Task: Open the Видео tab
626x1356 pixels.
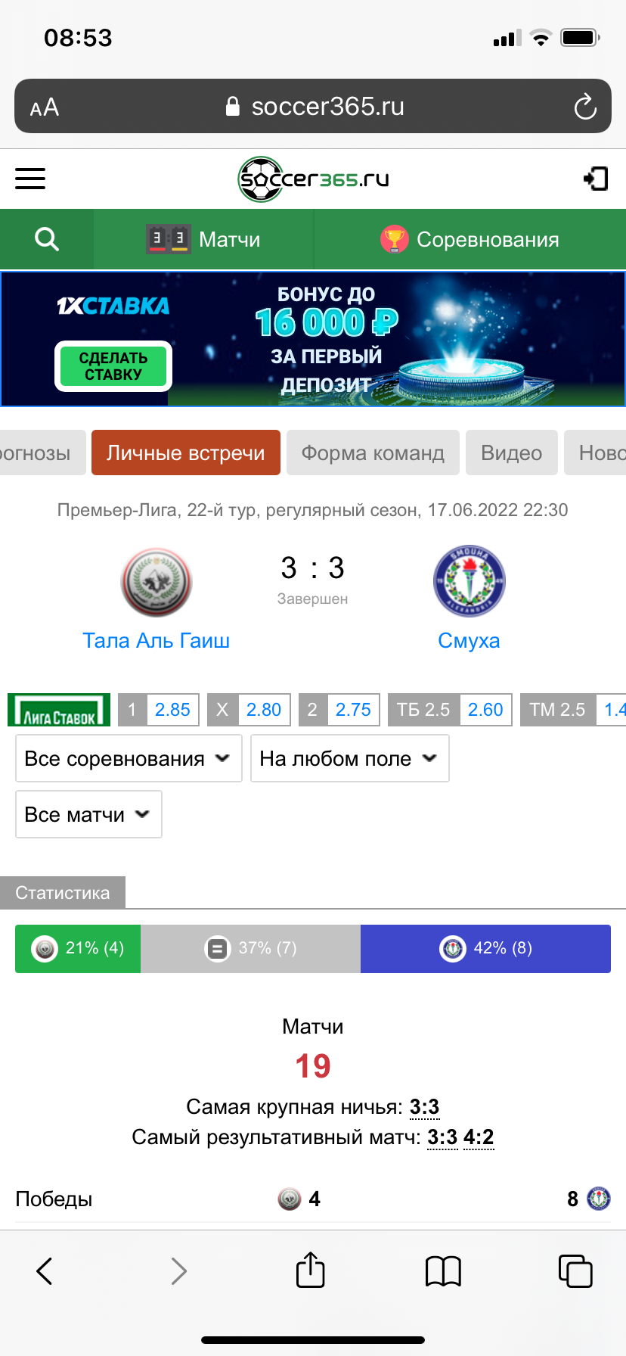Action: [x=512, y=453]
